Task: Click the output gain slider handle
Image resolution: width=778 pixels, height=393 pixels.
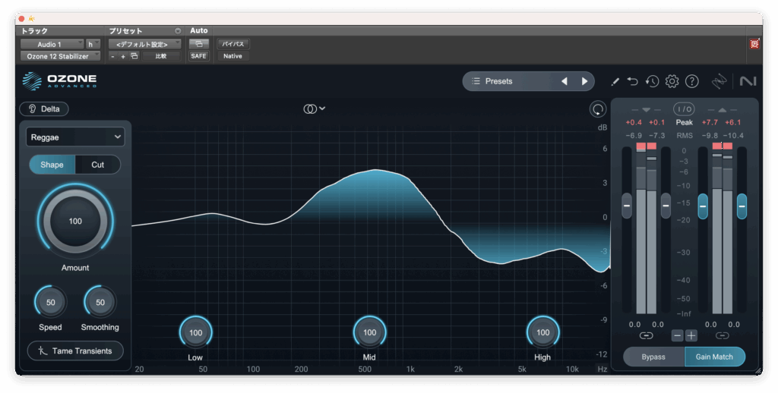Action: click(x=703, y=205)
